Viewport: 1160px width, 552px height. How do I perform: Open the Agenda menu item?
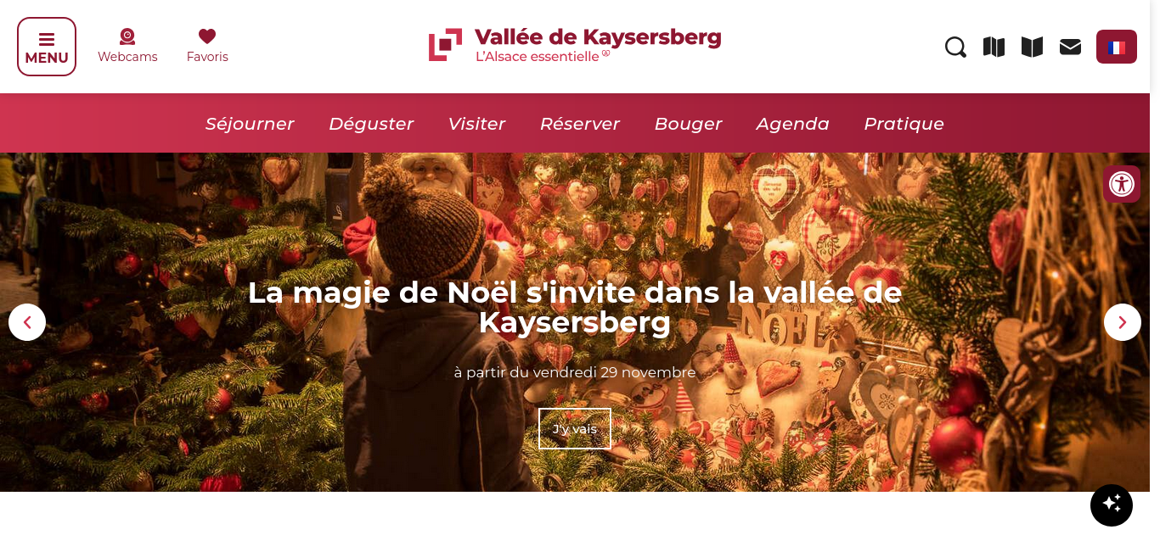793,124
